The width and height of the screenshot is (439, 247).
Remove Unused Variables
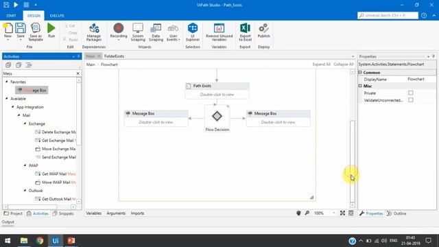pyautogui.click(x=219, y=32)
